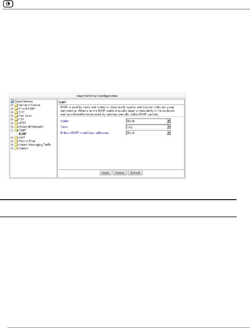The image size is (250, 328).
Task: Expand the HTTP tree node
Action: (x=12, y=123)
